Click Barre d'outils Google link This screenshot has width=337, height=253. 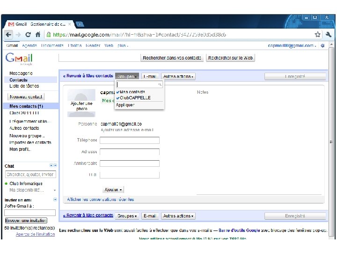point(239,231)
